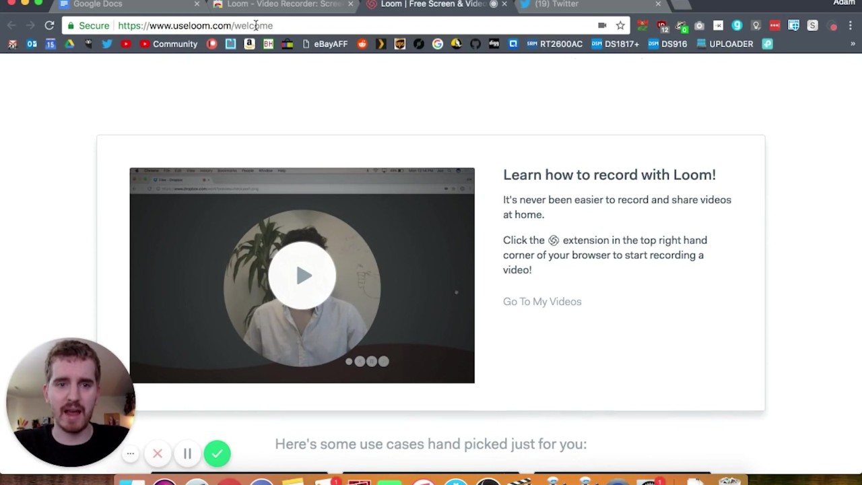Open the GitHub bookmark
The width and height of the screenshot is (862, 485).
(x=475, y=44)
